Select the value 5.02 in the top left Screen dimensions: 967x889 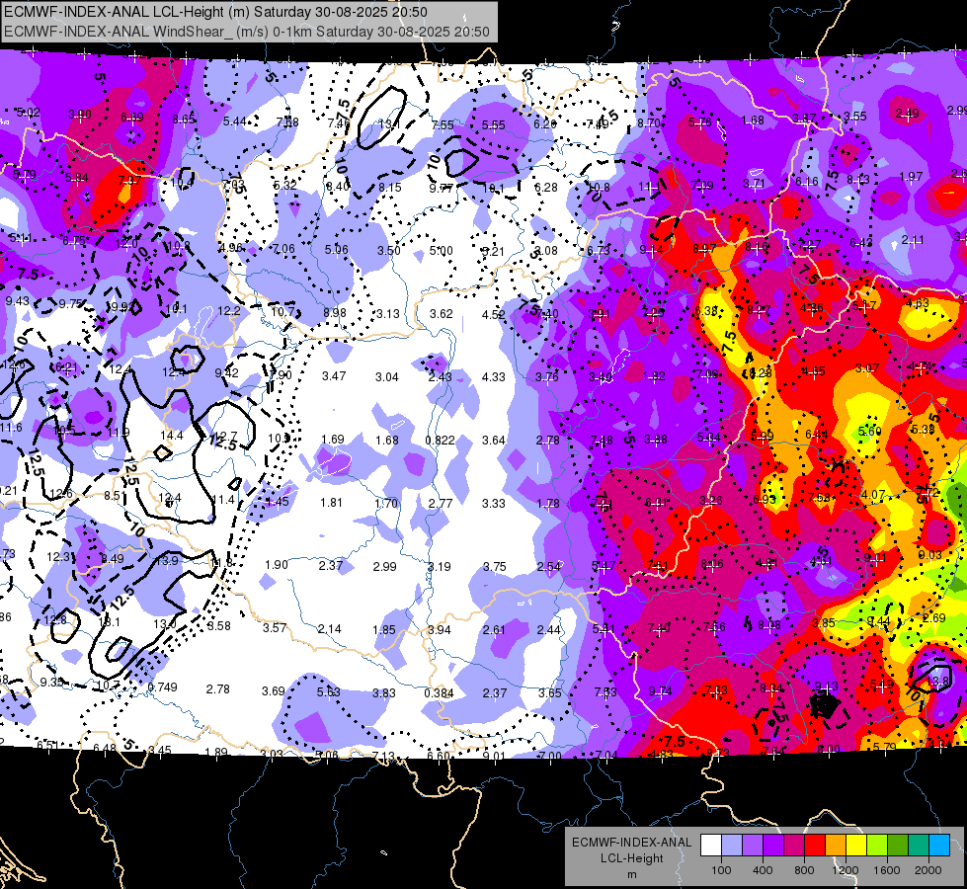tap(28, 113)
